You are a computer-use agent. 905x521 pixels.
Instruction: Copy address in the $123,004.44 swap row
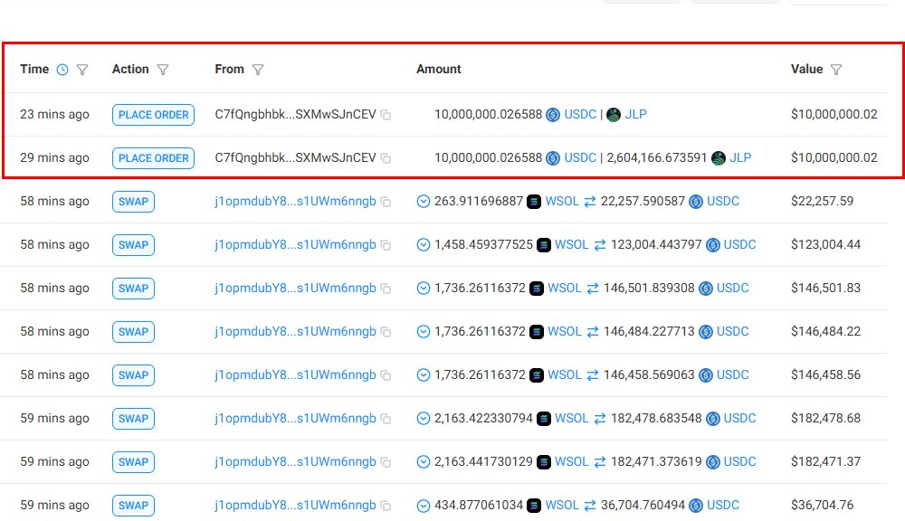(x=386, y=245)
